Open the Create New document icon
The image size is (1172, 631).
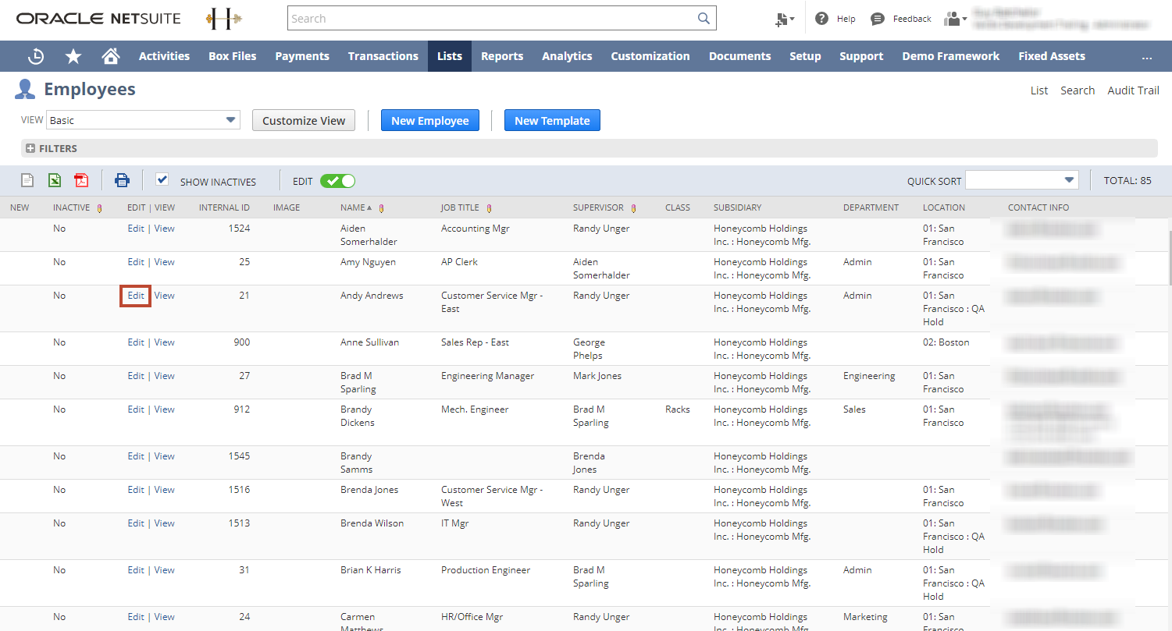[x=782, y=19]
